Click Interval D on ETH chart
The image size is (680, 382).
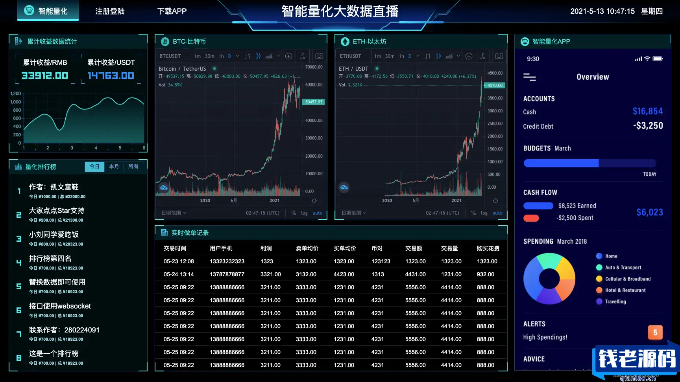(x=410, y=56)
